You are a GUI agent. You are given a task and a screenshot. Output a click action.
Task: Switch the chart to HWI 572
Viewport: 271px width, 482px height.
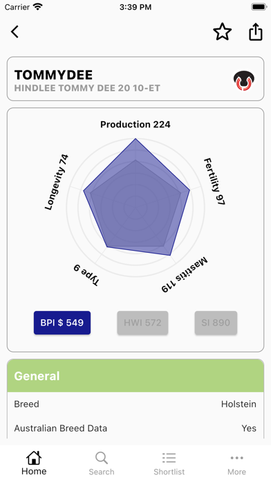coord(142,323)
